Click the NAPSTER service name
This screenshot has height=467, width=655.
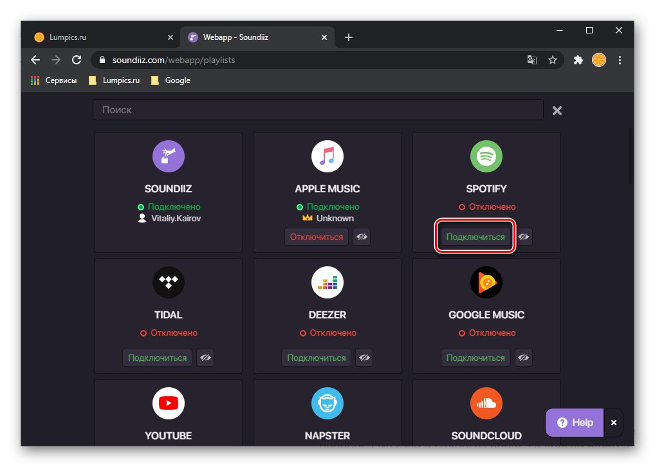[x=327, y=435]
